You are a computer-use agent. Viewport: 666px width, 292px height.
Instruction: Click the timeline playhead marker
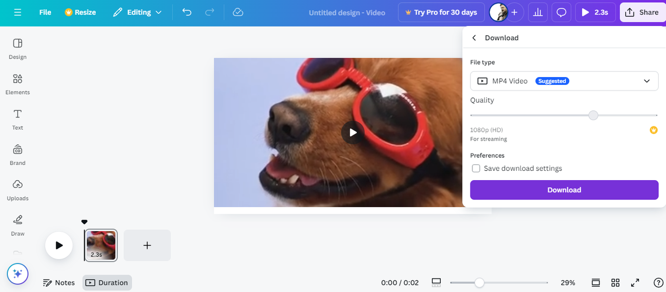pos(84,222)
